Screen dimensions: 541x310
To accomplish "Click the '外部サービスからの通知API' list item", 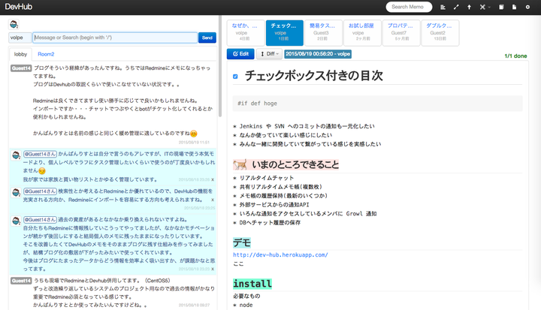I will coord(274,205).
